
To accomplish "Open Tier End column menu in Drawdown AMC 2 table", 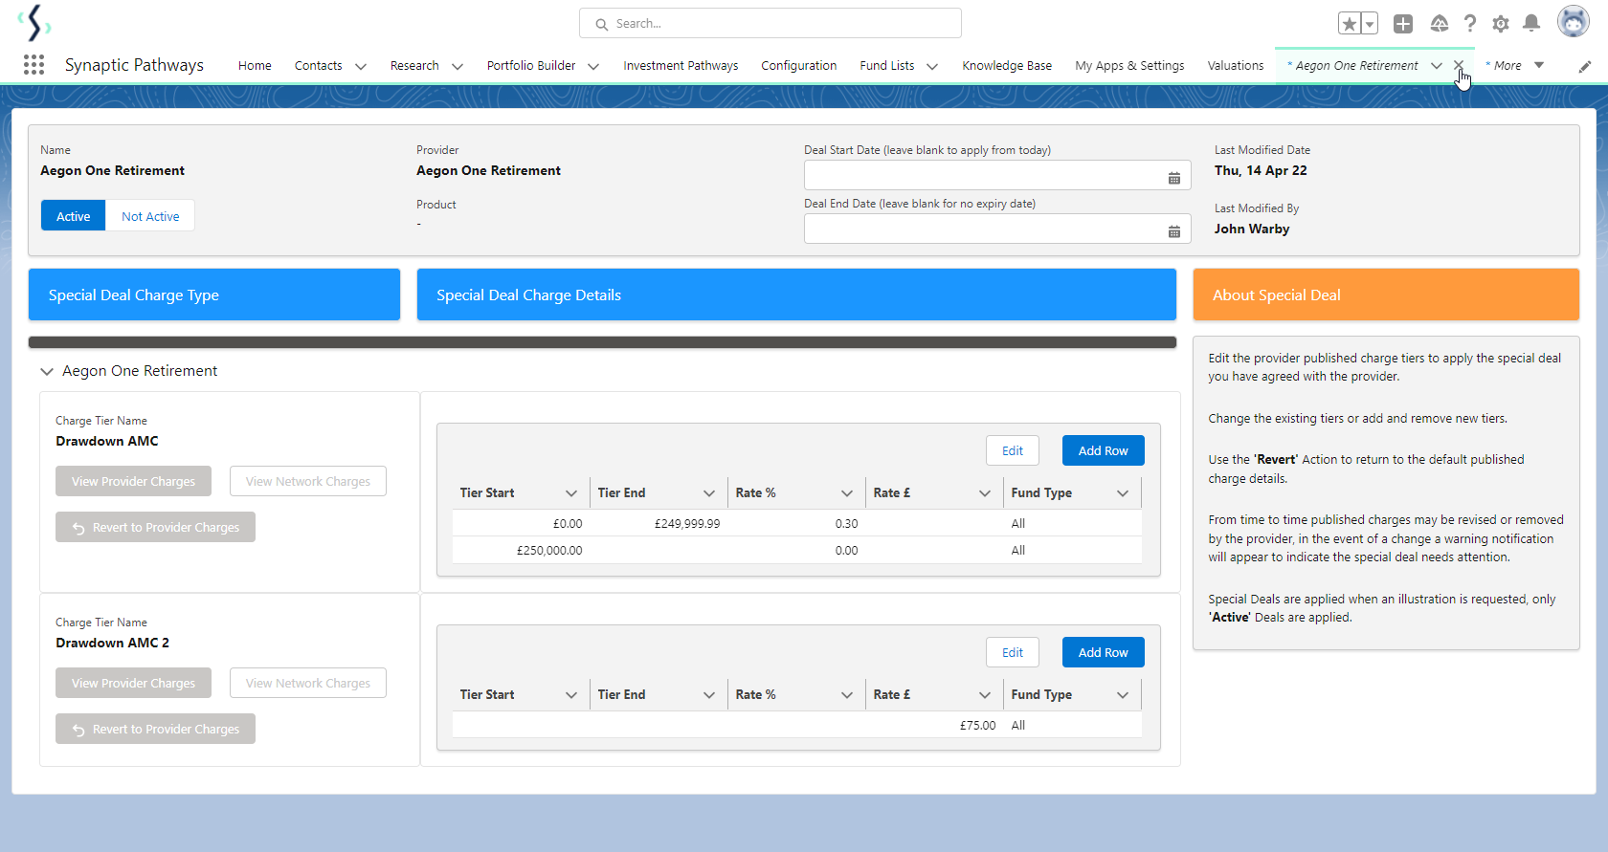I will (x=709, y=695).
